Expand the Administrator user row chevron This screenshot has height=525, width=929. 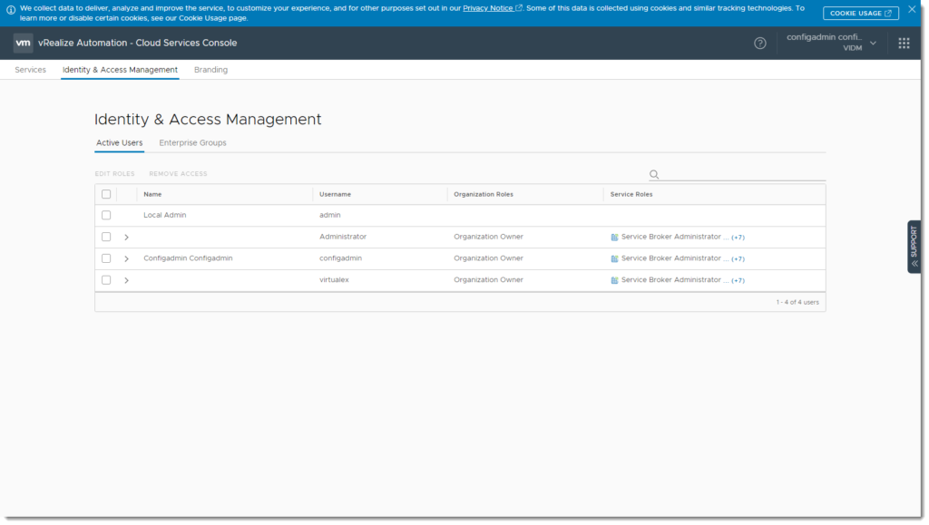point(126,238)
